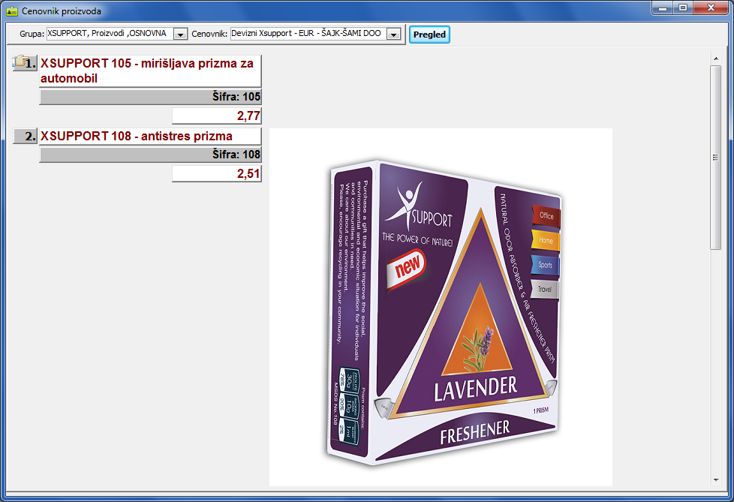
Task: Click the Lavender Freshener product image
Action: coord(441,307)
